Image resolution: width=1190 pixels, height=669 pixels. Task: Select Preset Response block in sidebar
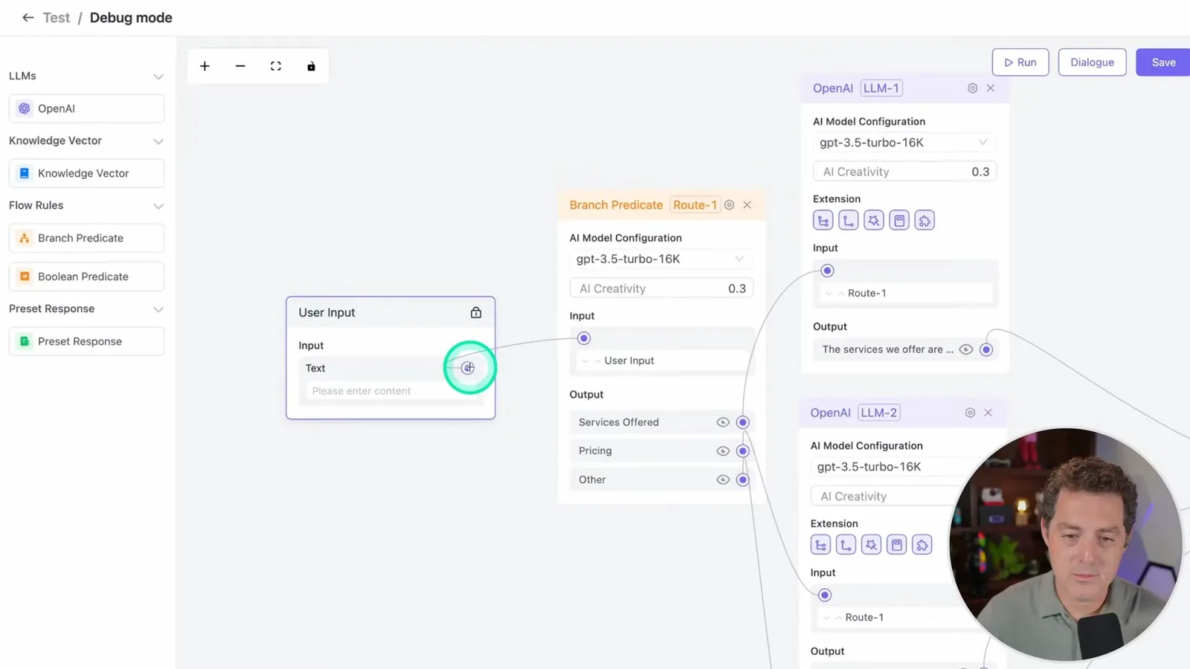click(86, 341)
